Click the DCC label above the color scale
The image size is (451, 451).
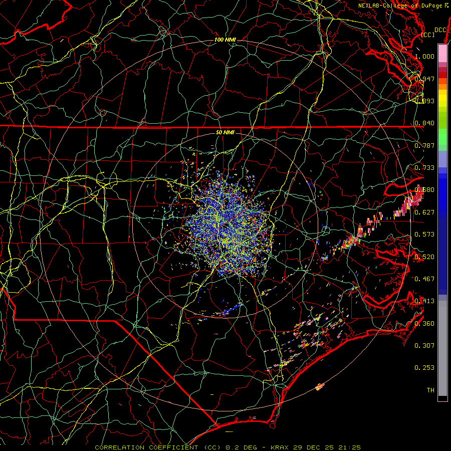[440, 30]
